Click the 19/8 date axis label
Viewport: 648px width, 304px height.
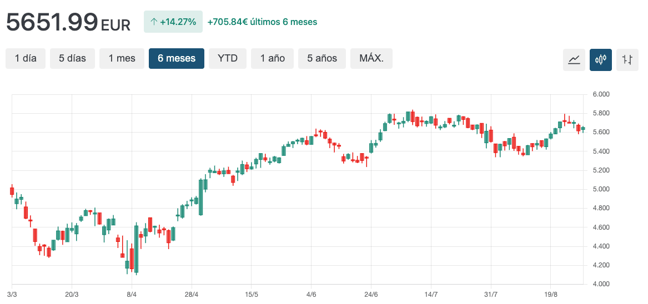click(x=550, y=294)
